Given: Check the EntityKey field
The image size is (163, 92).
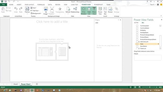Looking at the screenshot, I should 137,30.
